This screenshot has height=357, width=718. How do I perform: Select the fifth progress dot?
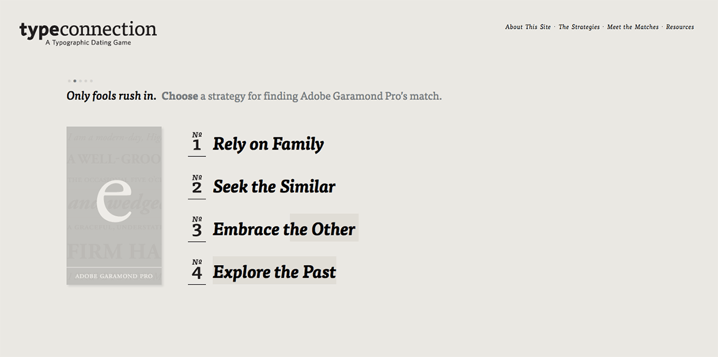(91, 81)
